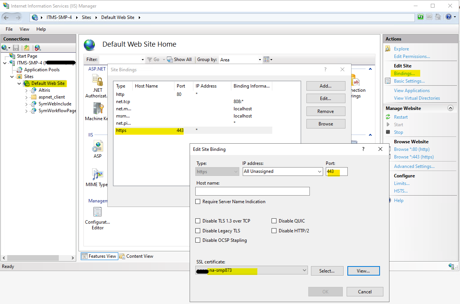Click the Explore folder icon

[x=388, y=49]
